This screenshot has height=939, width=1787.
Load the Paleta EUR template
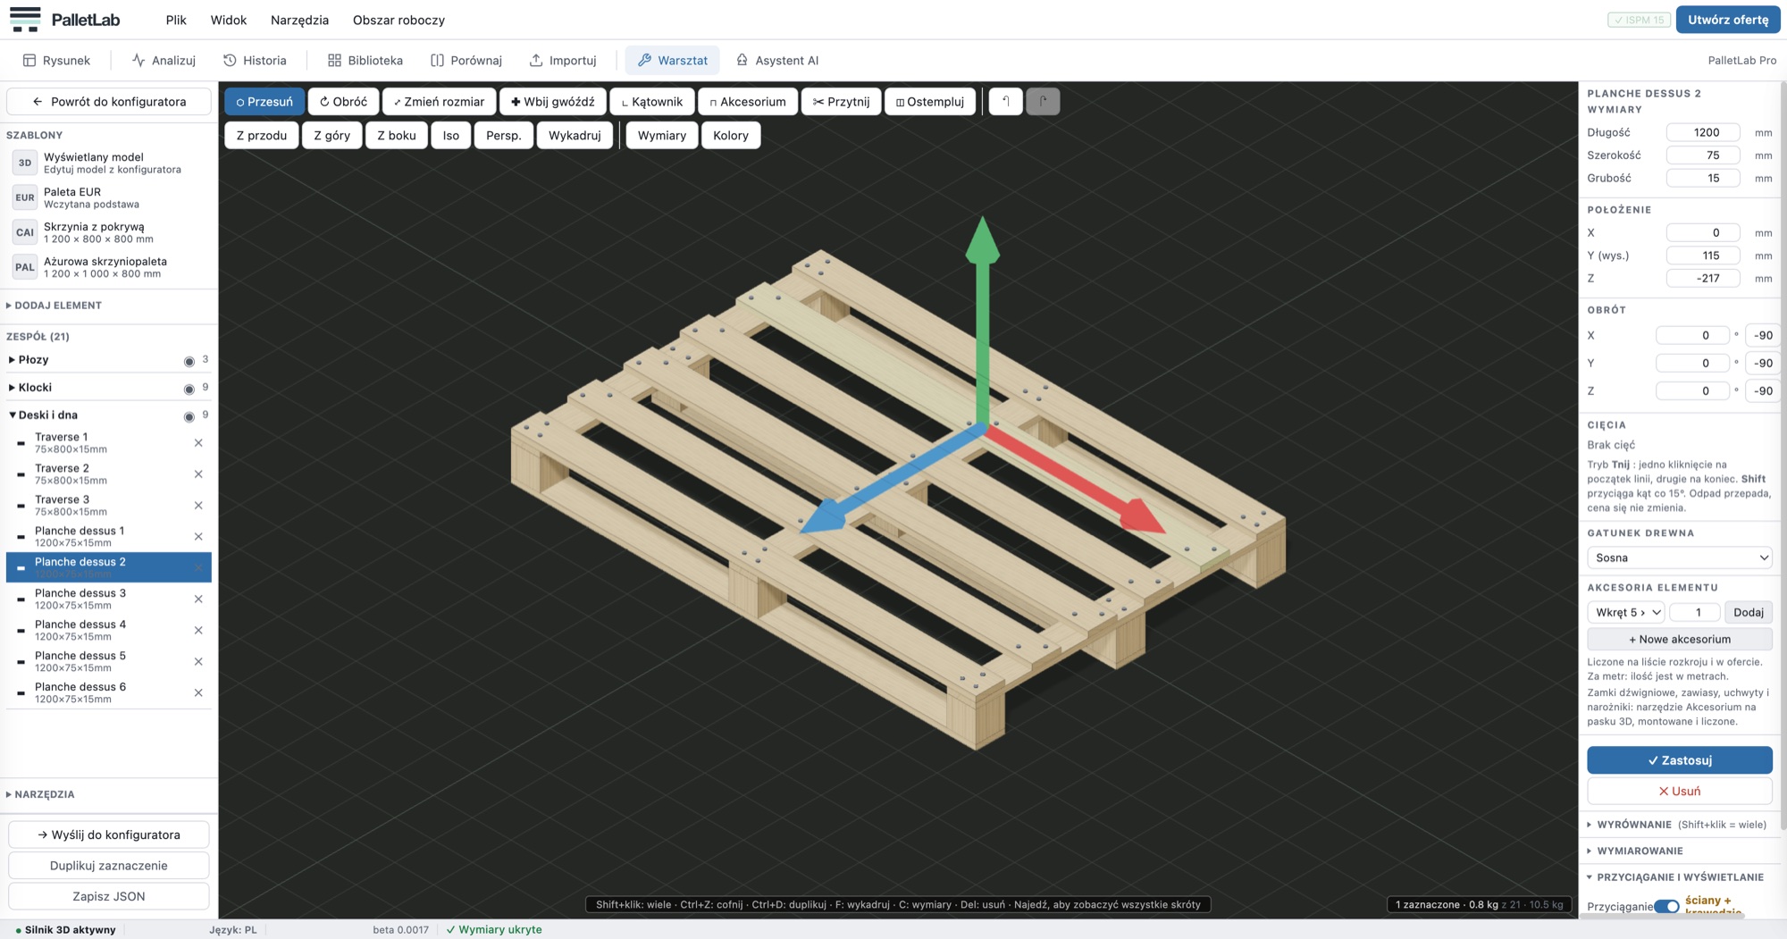click(x=109, y=197)
